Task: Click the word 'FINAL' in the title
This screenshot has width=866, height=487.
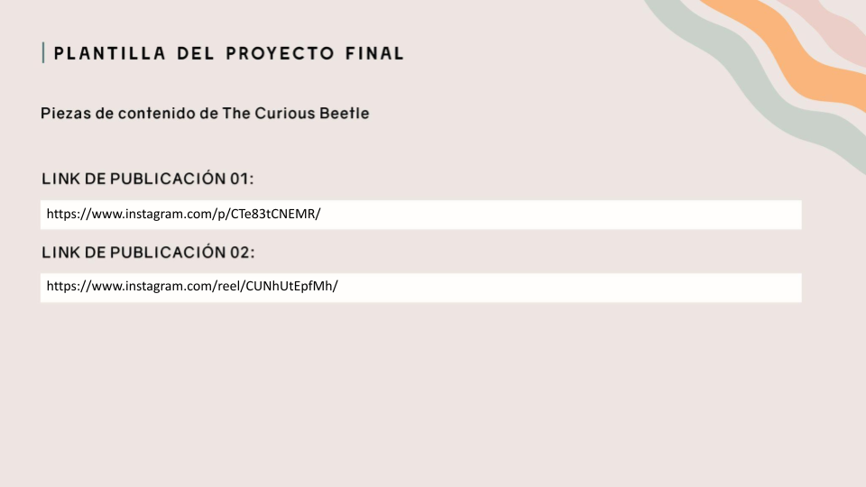Action: pyautogui.click(x=374, y=53)
